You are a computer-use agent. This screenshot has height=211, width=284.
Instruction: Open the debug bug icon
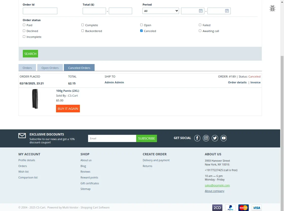[x=272, y=8]
